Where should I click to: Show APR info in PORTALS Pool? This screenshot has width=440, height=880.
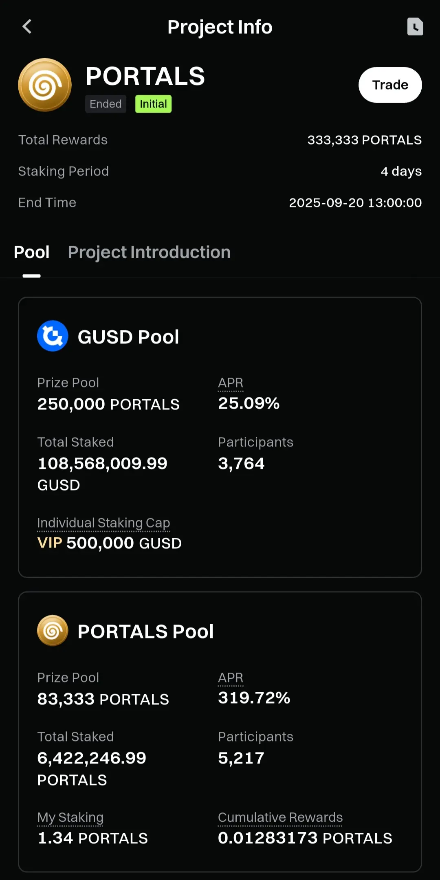(x=231, y=678)
